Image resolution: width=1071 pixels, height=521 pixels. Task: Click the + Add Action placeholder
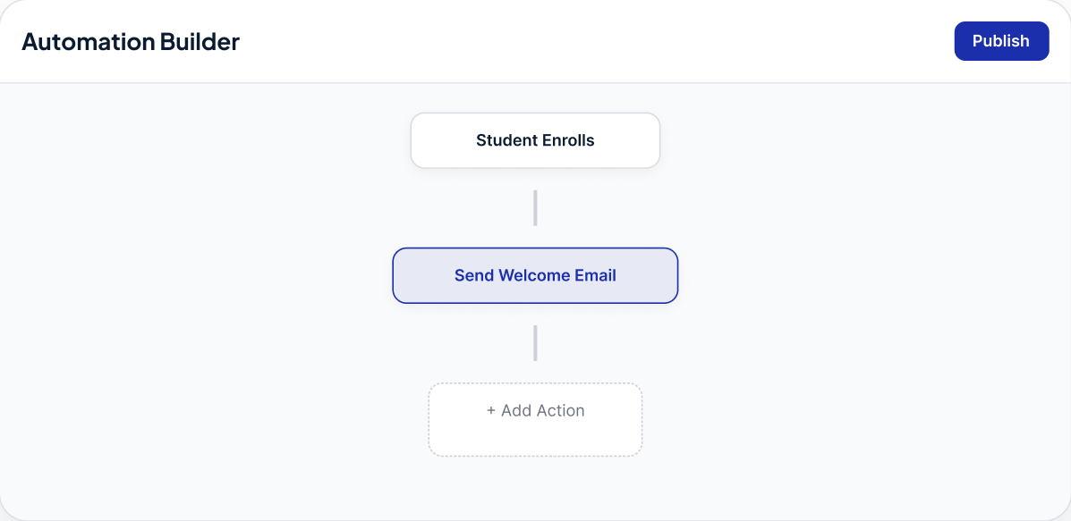535,419
